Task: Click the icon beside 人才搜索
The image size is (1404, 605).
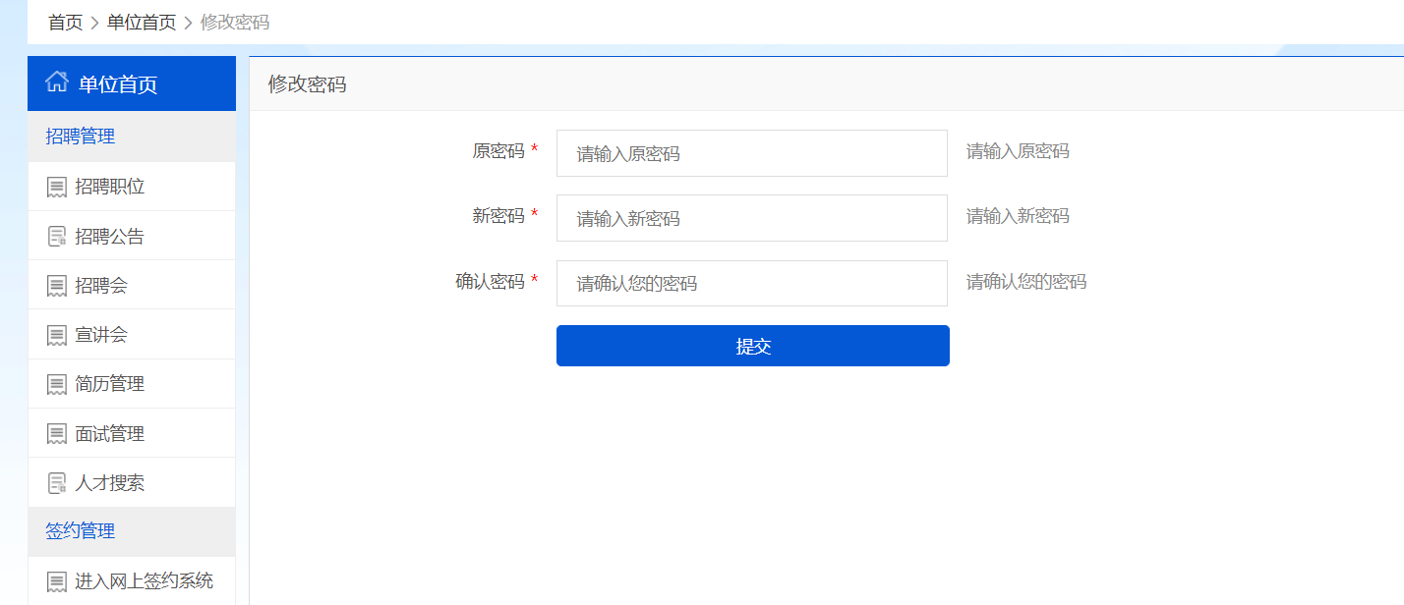Action: 57,483
